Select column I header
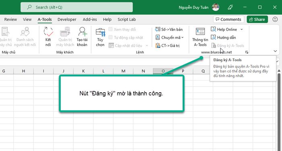 pos(44,71)
